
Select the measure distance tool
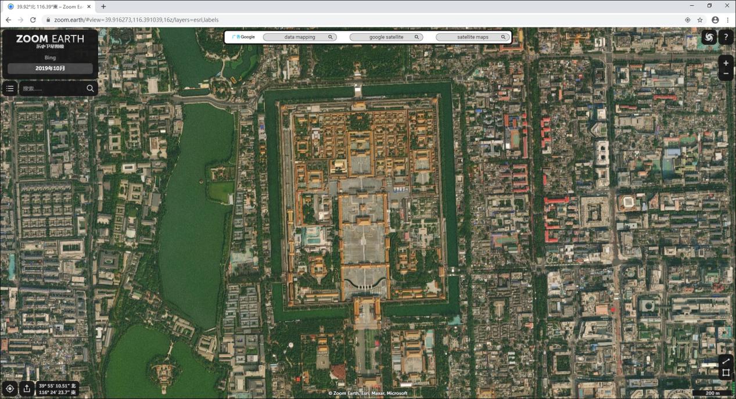point(726,361)
